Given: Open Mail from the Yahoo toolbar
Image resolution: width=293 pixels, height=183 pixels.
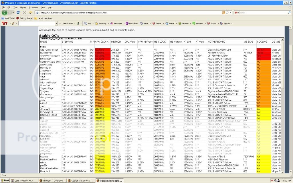Looking at the screenshot, I should click(88, 23).
